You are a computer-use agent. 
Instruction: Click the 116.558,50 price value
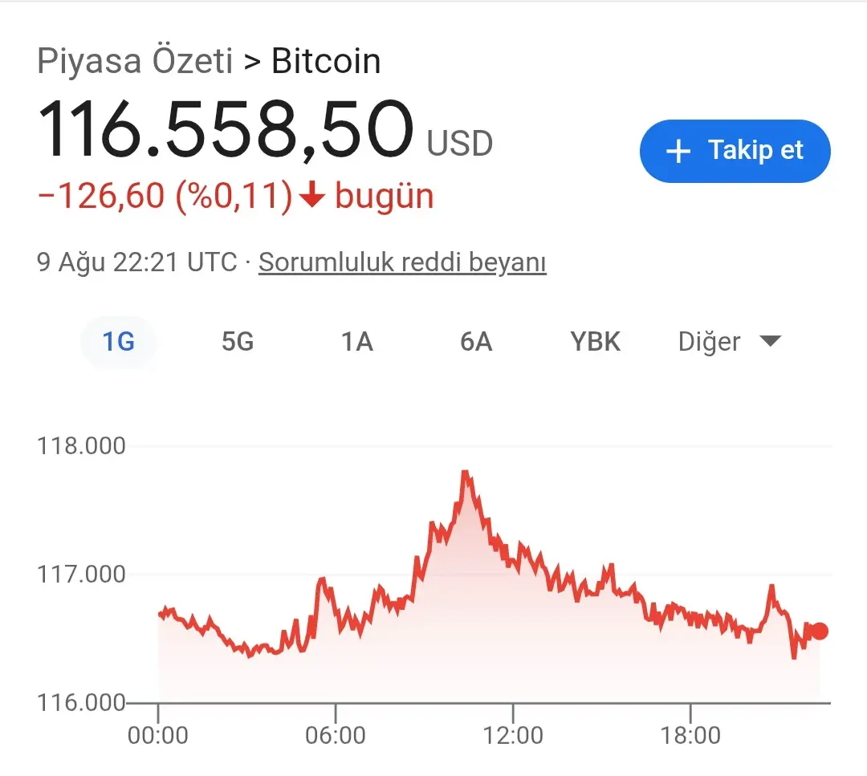(226, 129)
